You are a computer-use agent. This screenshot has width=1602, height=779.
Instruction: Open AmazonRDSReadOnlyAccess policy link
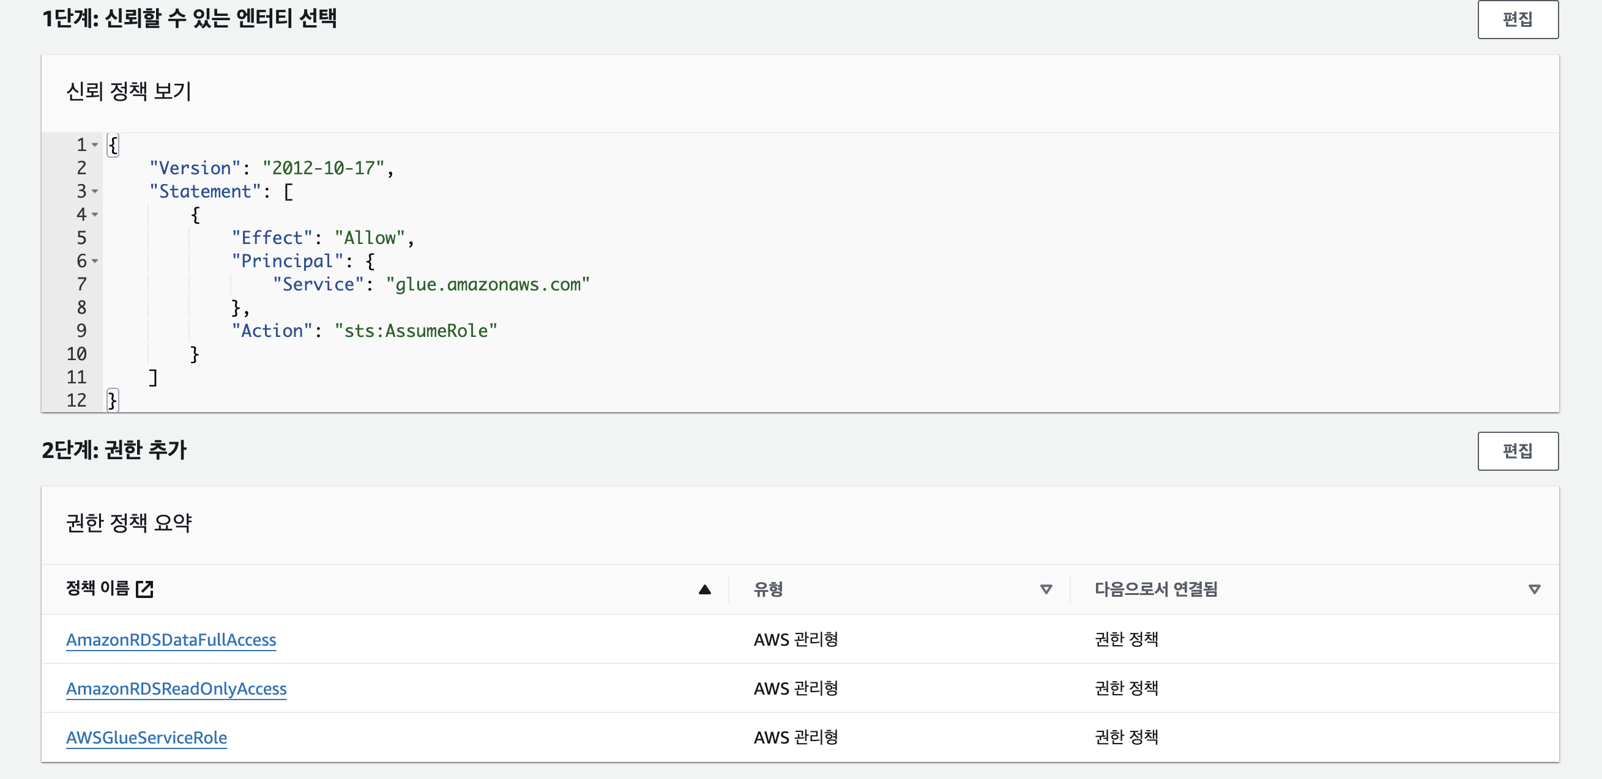[x=176, y=689]
